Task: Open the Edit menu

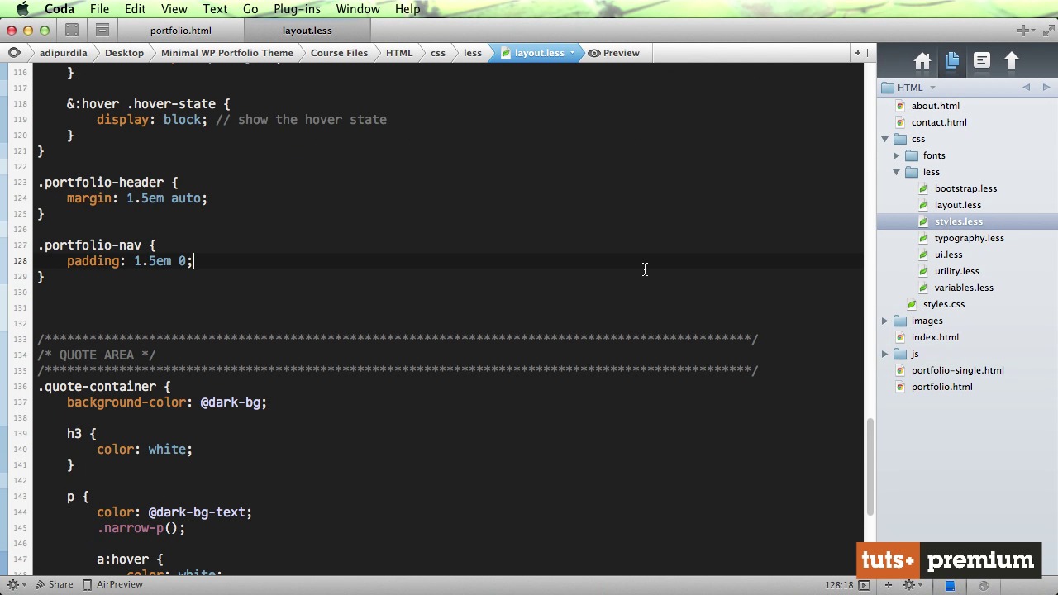Action: 135,9
